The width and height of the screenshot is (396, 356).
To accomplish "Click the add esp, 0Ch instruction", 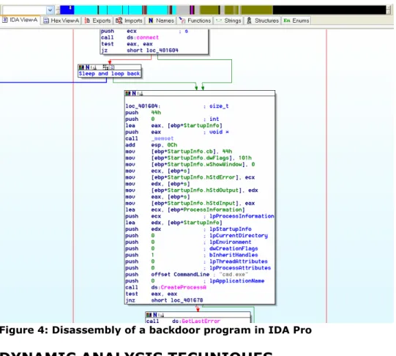I will 151,145.
